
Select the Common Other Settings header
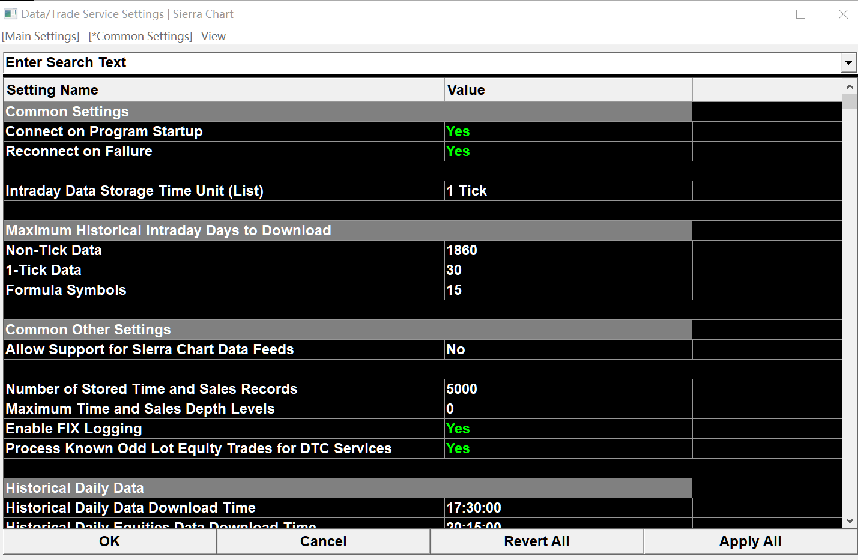(348, 330)
